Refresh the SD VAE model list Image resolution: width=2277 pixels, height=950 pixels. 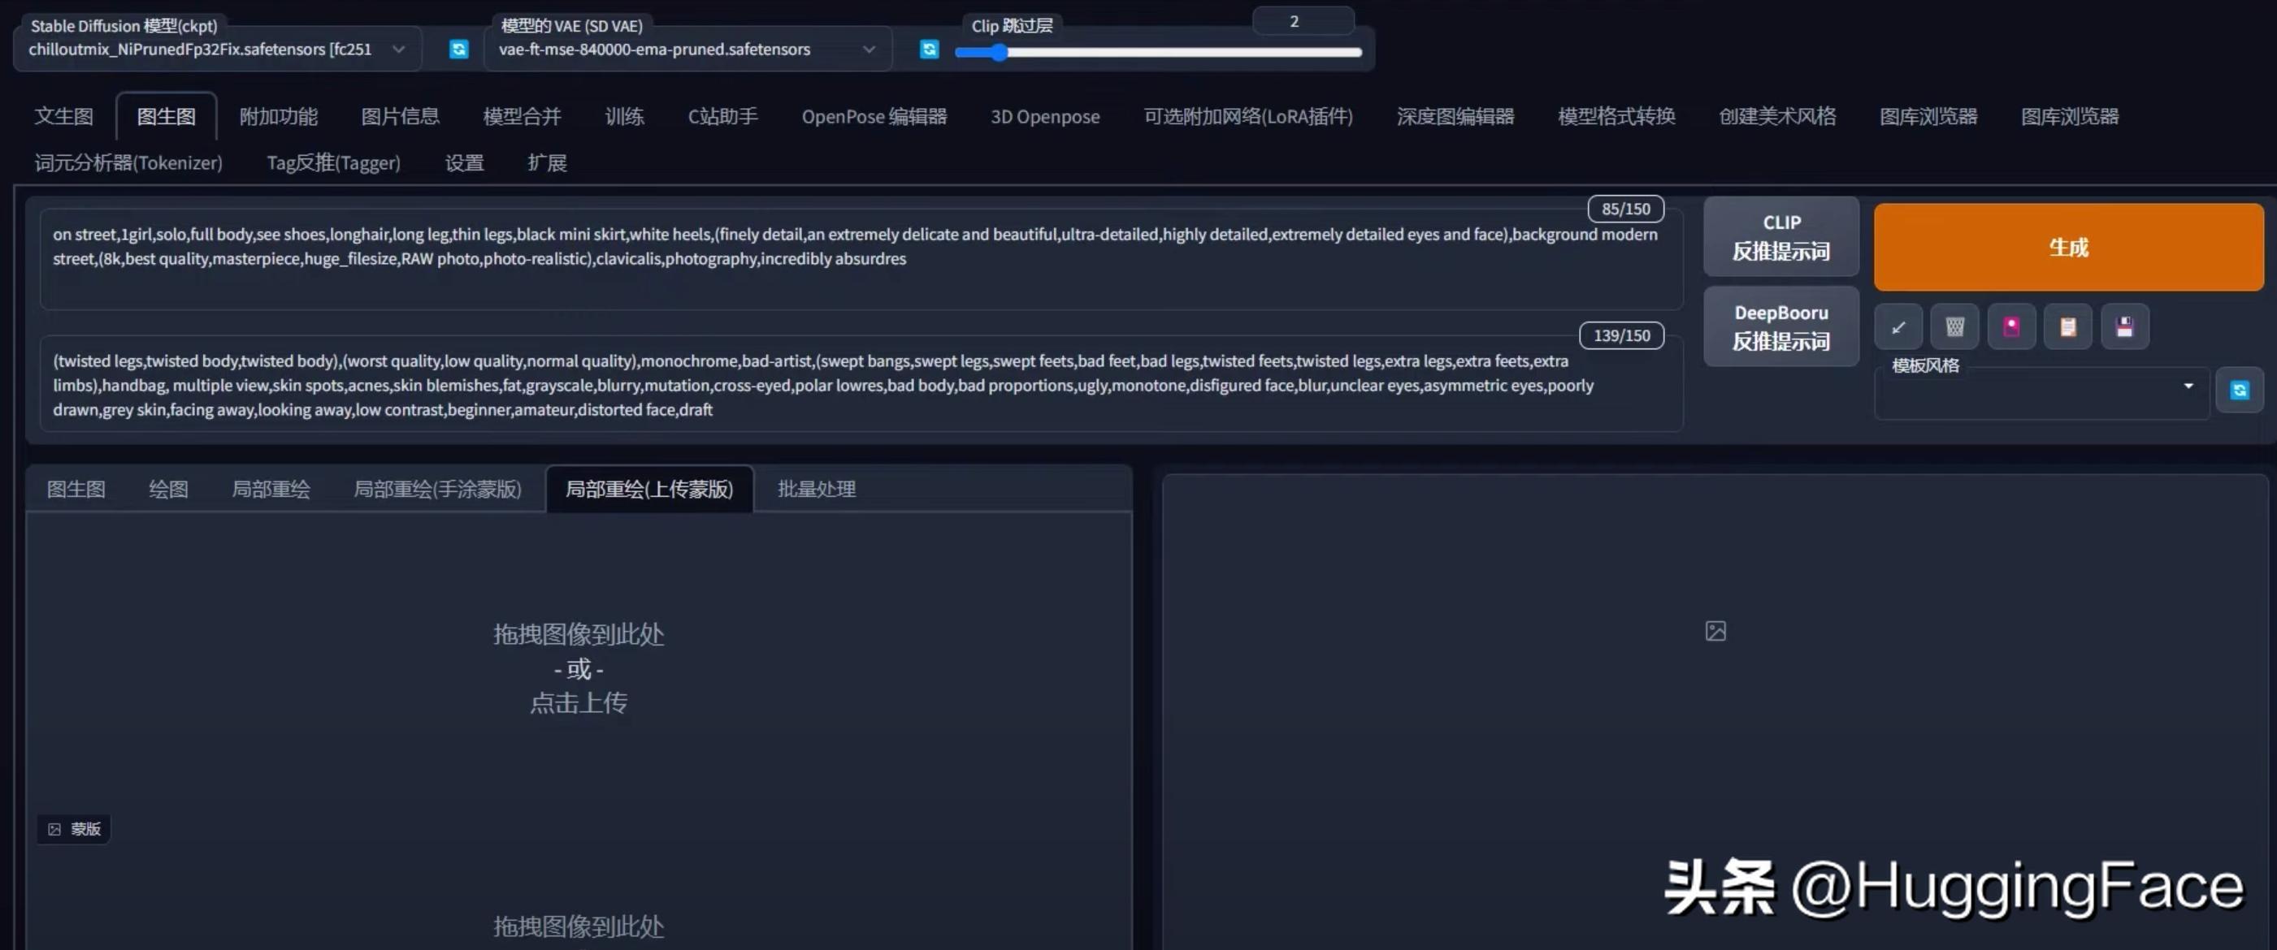click(928, 50)
